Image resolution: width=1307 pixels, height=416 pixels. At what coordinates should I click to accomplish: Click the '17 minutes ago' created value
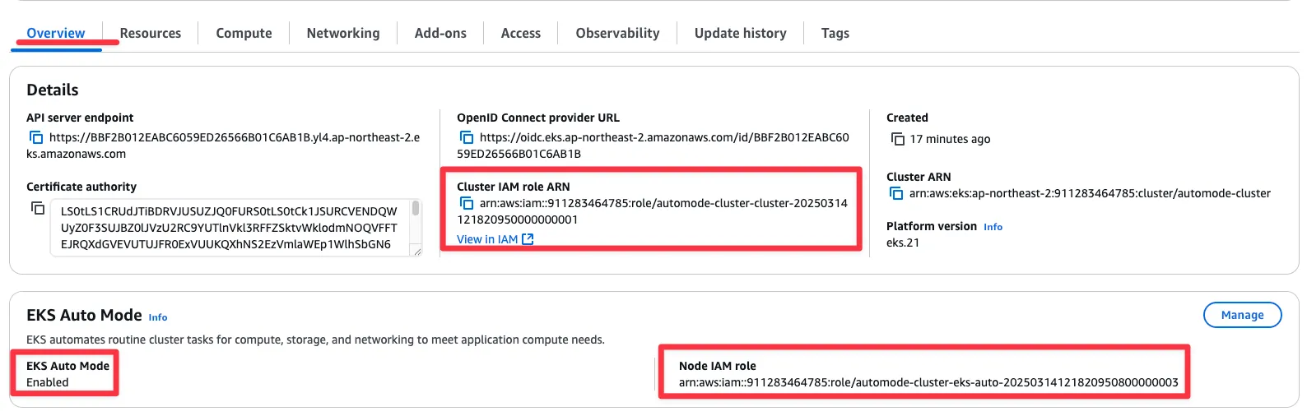(x=950, y=139)
